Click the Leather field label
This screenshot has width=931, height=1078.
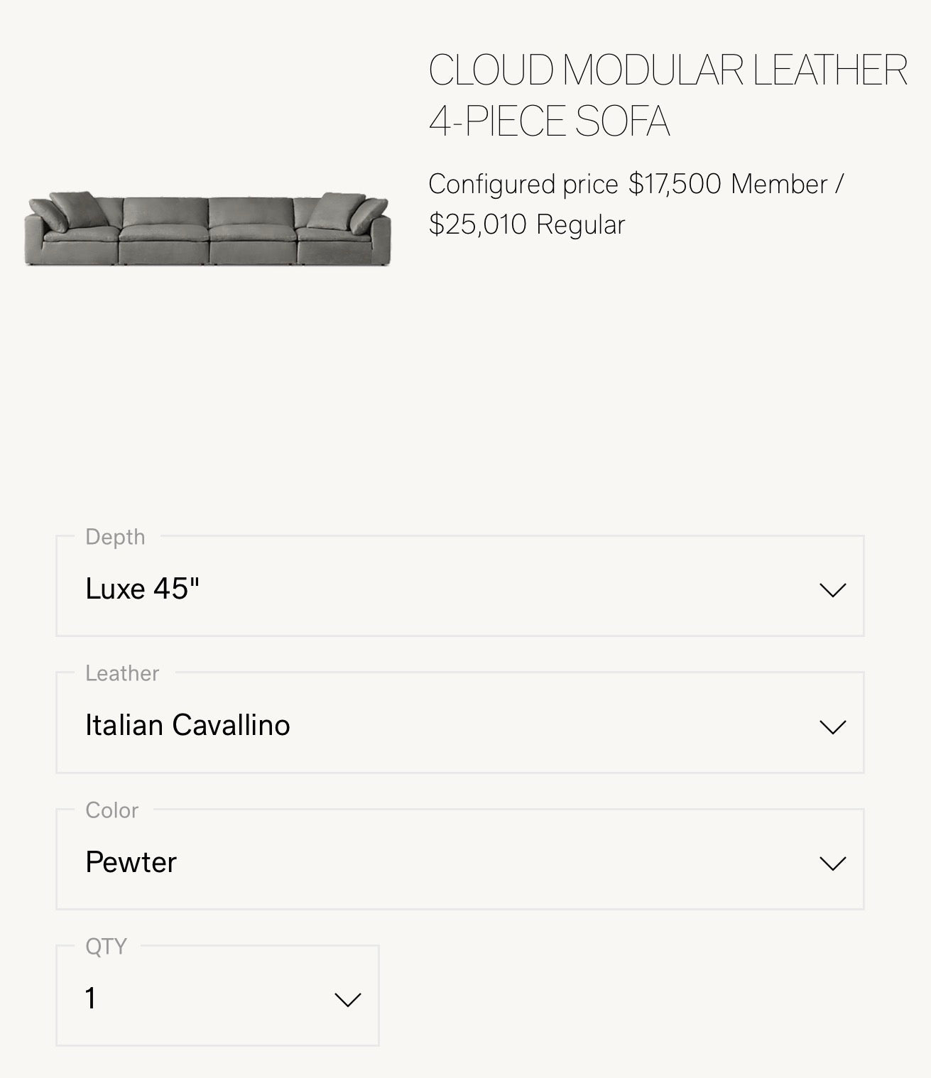point(122,674)
